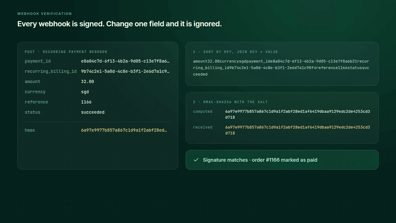Select the reference value 1166
396x223 pixels.
86,102
